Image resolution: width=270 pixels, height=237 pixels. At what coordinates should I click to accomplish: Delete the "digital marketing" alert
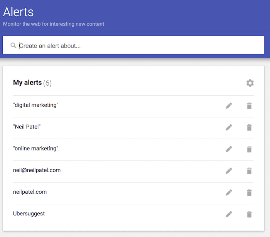[249, 106]
